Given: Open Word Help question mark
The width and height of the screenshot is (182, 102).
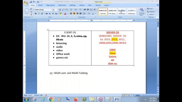Looking at the screenshot, I should point(158,5).
